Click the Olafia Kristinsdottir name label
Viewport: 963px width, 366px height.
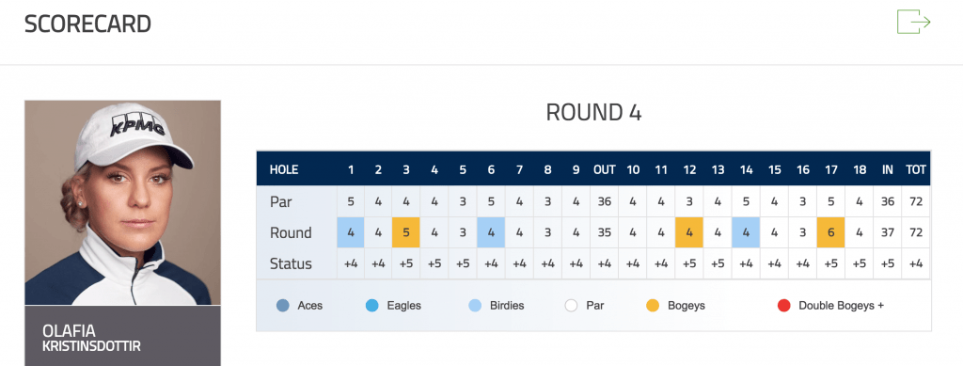point(91,339)
